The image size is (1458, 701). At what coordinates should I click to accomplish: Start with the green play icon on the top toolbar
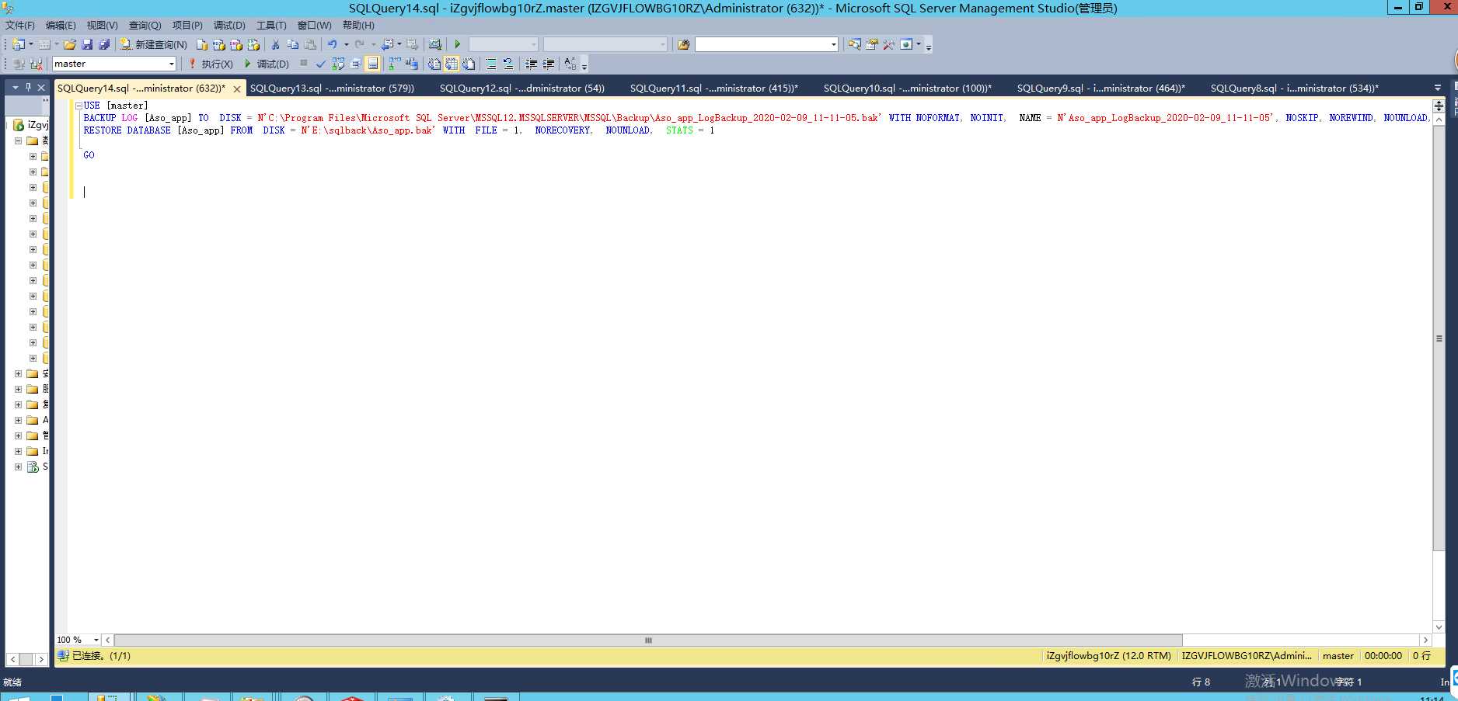tap(458, 45)
